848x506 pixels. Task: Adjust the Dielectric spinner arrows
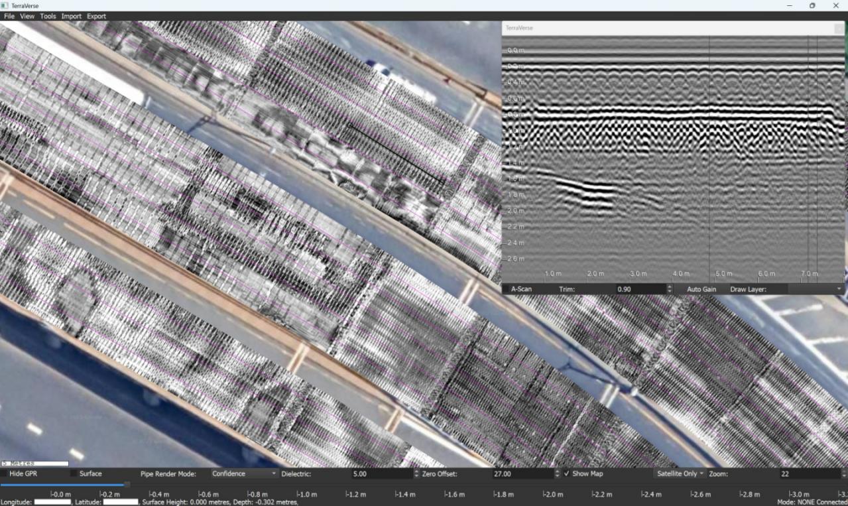[x=416, y=474]
